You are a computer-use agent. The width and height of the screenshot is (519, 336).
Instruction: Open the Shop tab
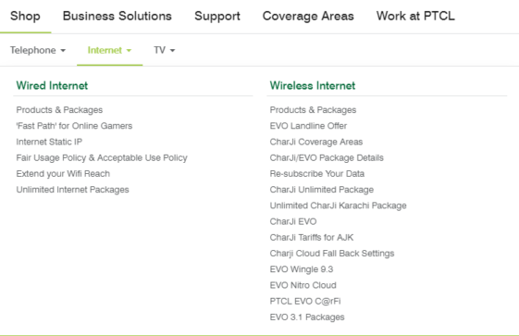25,16
